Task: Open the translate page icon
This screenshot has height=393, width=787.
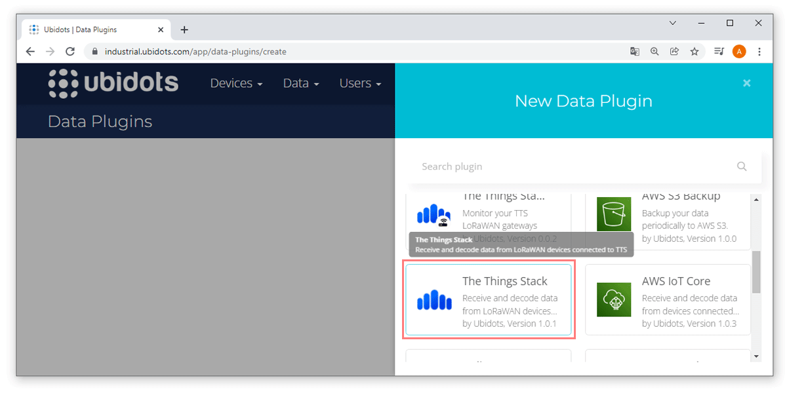Action: [635, 52]
